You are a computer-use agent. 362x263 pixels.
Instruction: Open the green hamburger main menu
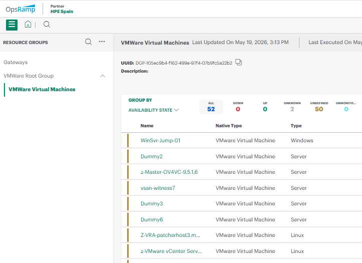(12, 25)
